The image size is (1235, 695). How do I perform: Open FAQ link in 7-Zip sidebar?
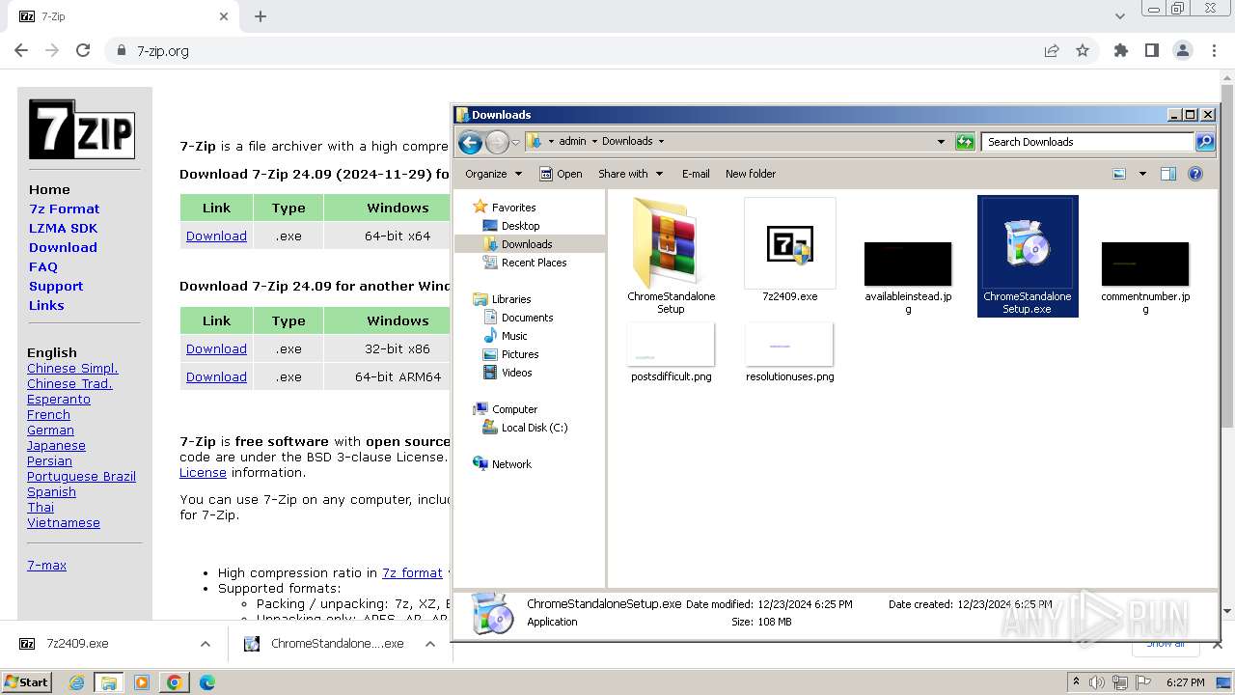[x=43, y=266]
